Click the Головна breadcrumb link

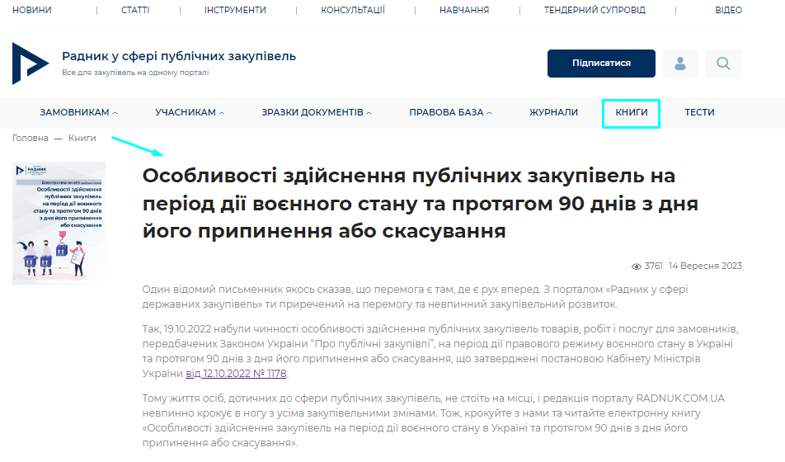(x=31, y=138)
